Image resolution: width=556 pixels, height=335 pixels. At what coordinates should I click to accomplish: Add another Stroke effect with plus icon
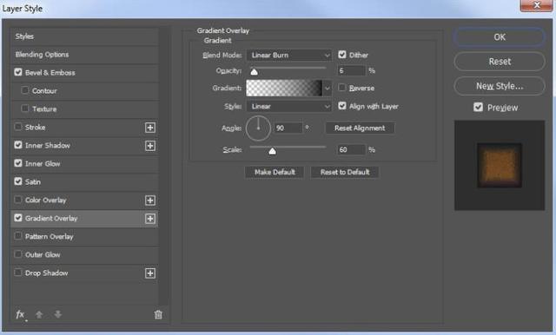pos(150,128)
